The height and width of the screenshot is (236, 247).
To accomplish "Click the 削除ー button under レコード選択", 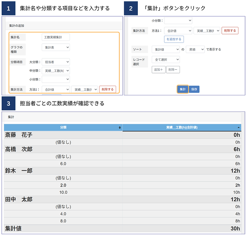I will 173,70.
